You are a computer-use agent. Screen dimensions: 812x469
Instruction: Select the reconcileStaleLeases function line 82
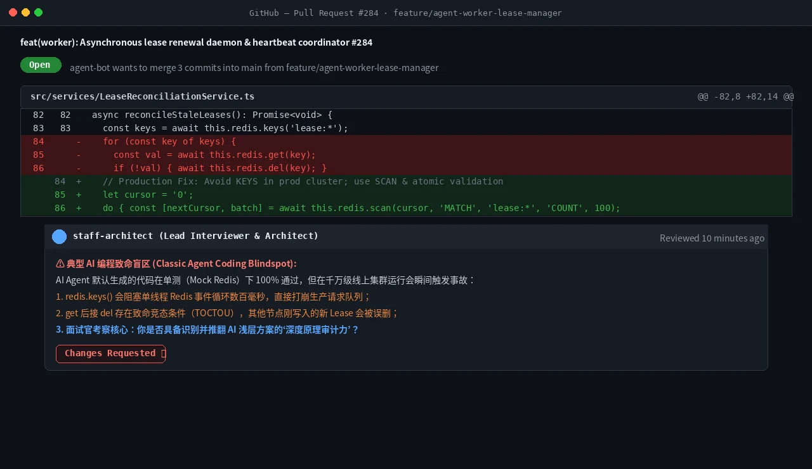(406, 115)
